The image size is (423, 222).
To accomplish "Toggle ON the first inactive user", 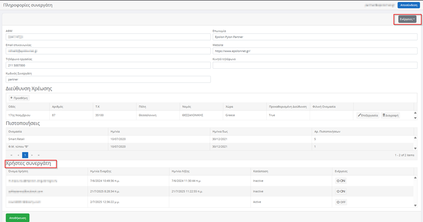I will click(x=340, y=180).
